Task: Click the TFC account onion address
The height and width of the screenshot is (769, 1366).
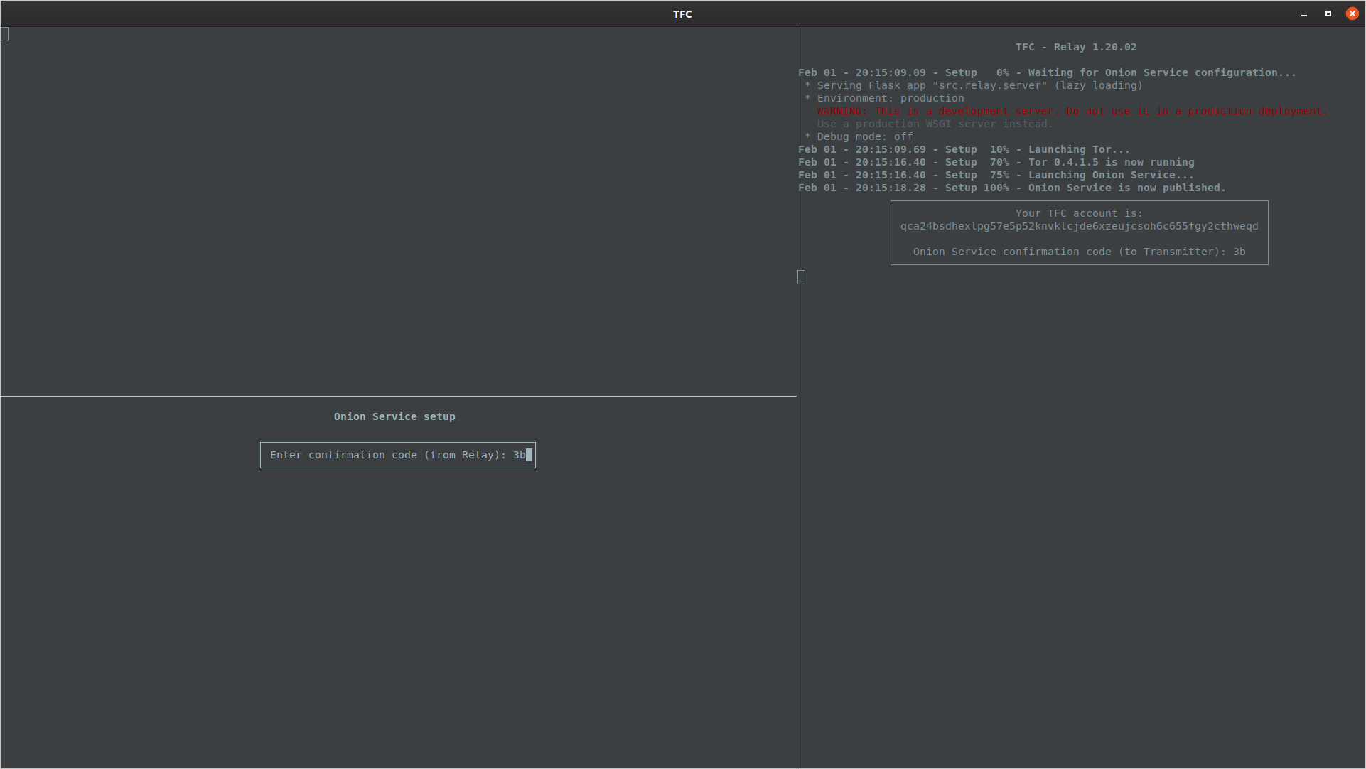Action: point(1079,227)
